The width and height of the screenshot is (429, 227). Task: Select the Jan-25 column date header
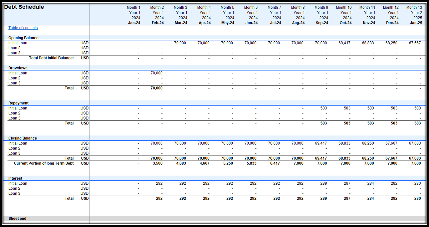[416, 23]
